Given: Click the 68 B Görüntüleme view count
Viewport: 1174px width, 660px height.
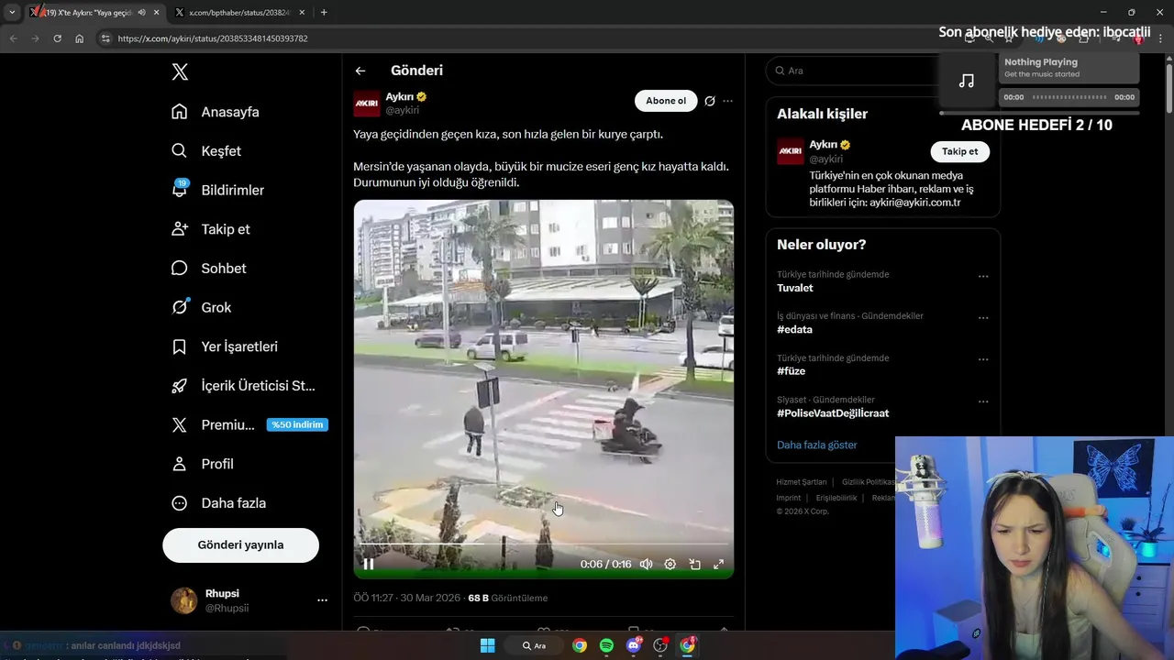Looking at the screenshot, I should pos(508,598).
